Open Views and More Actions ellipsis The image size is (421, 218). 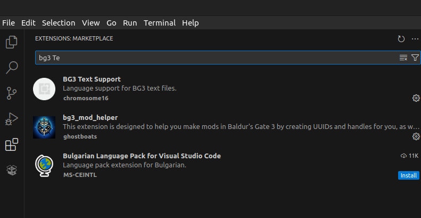pos(415,39)
